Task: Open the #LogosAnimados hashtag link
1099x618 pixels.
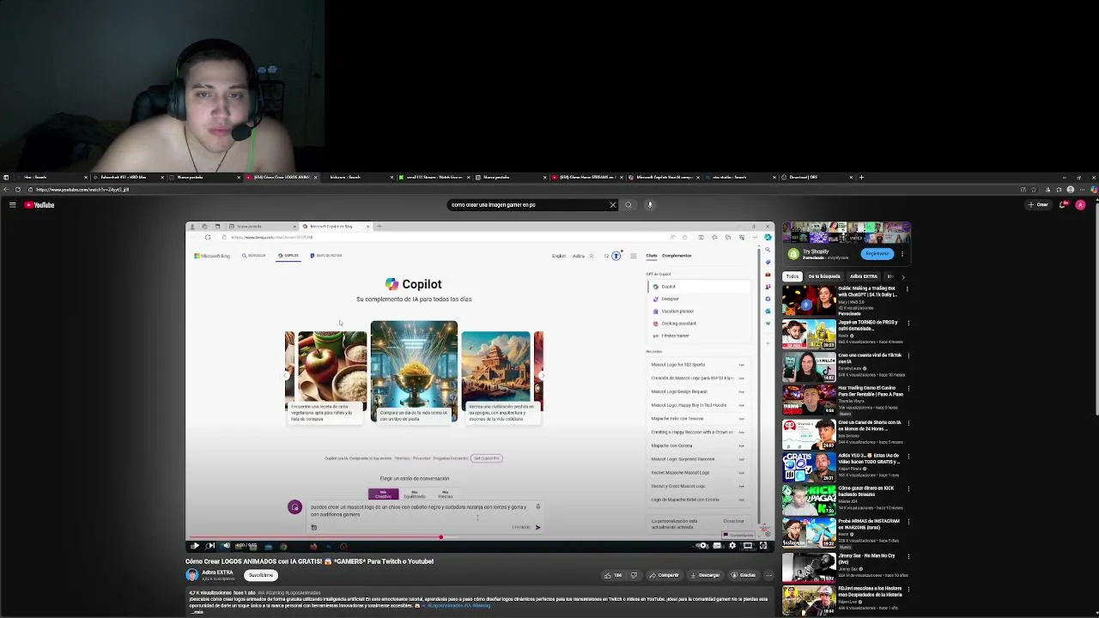Action: [x=443, y=605]
